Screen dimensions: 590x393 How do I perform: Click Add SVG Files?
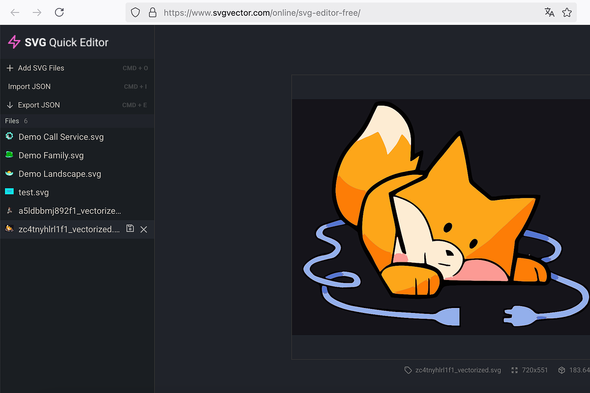[41, 68]
